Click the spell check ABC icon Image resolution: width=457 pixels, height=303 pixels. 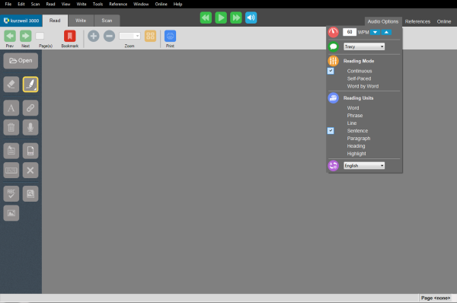11,193
